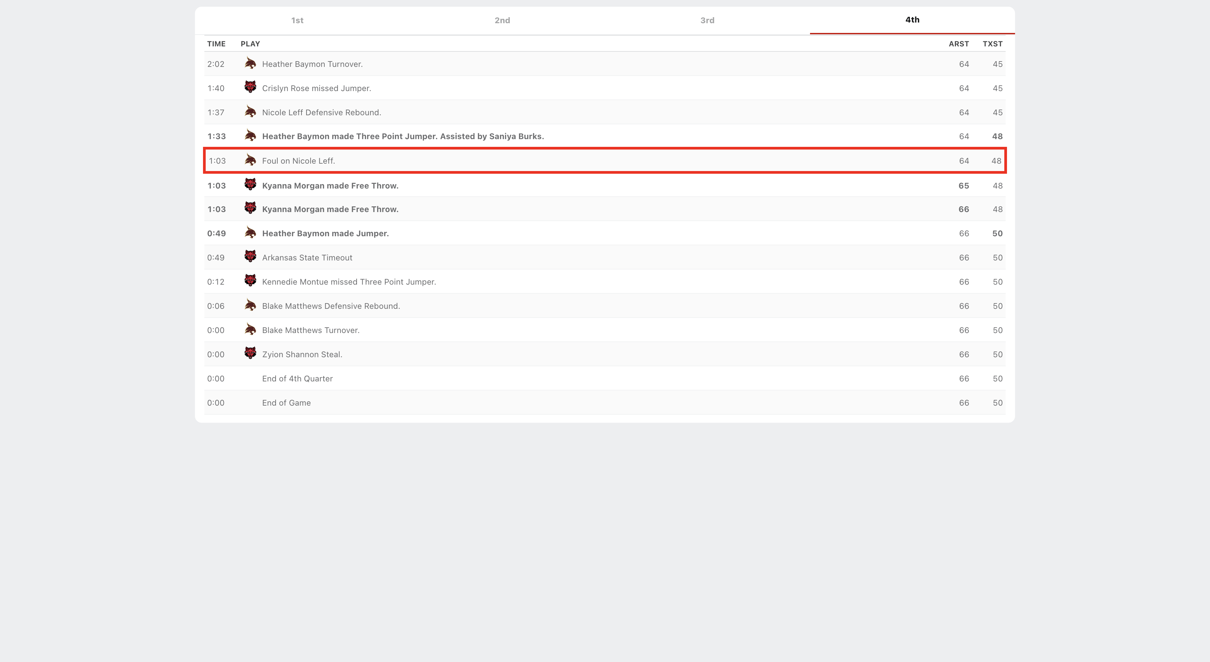Click the ARST column header
This screenshot has height=662, width=1210.
(958, 44)
